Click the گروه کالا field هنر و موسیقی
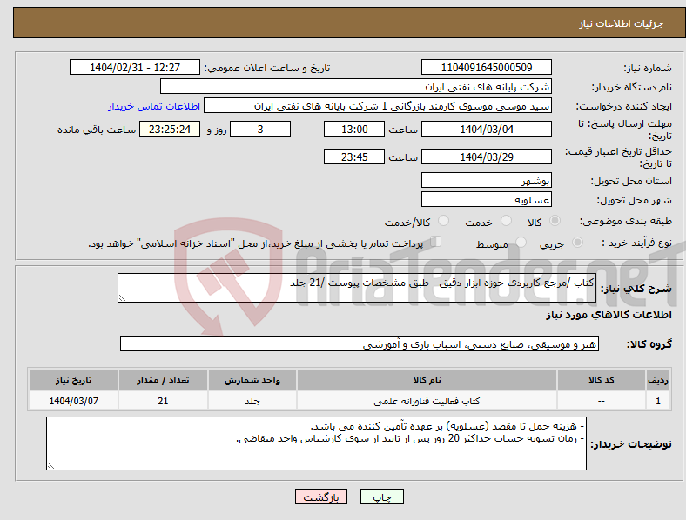 click(x=360, y=343)
